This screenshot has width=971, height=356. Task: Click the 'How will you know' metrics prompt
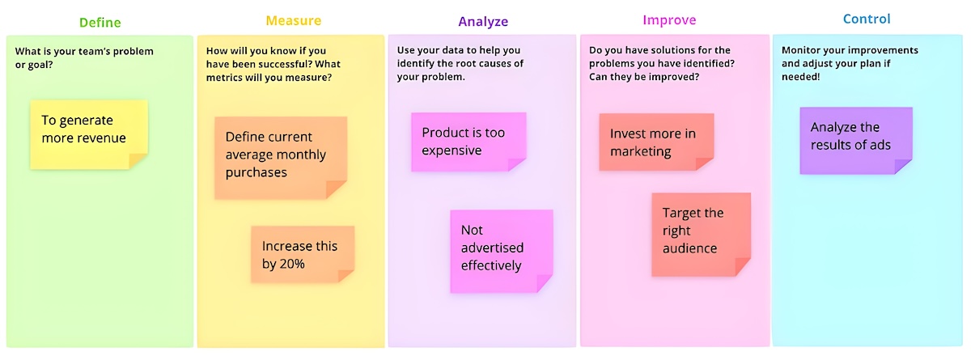[x=273, y=64]
